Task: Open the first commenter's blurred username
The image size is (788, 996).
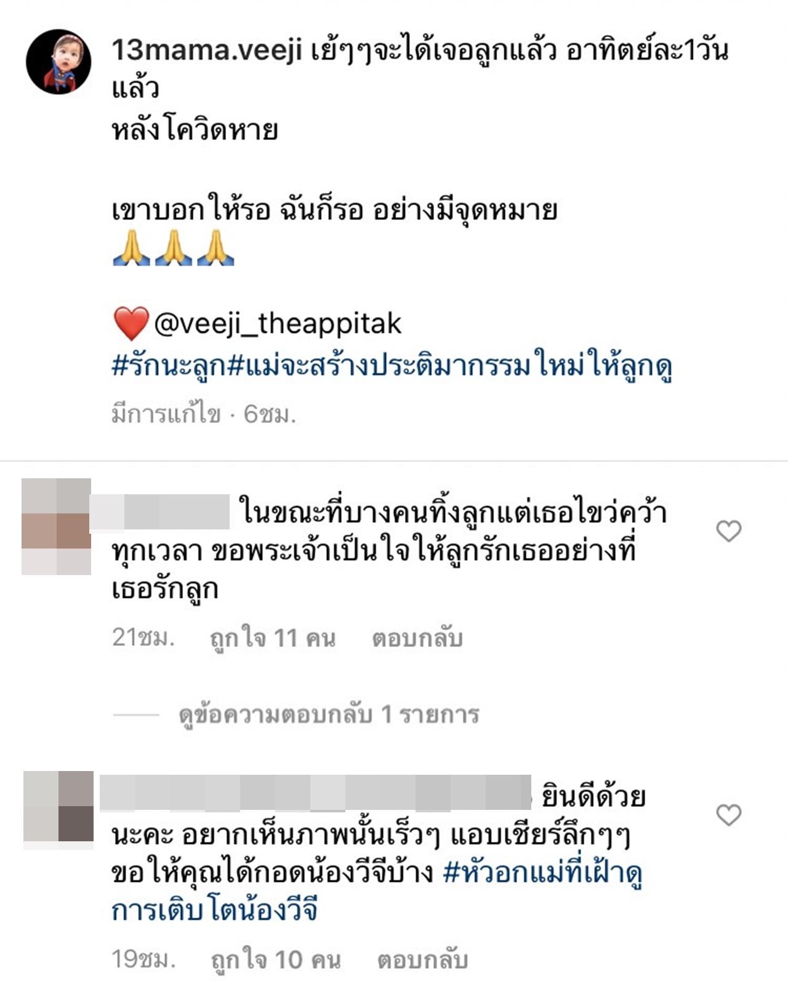Action: [160, 512]
